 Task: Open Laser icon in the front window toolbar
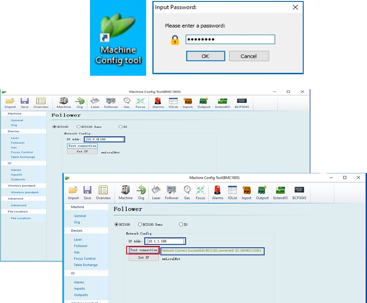click(x=156, y=193)
